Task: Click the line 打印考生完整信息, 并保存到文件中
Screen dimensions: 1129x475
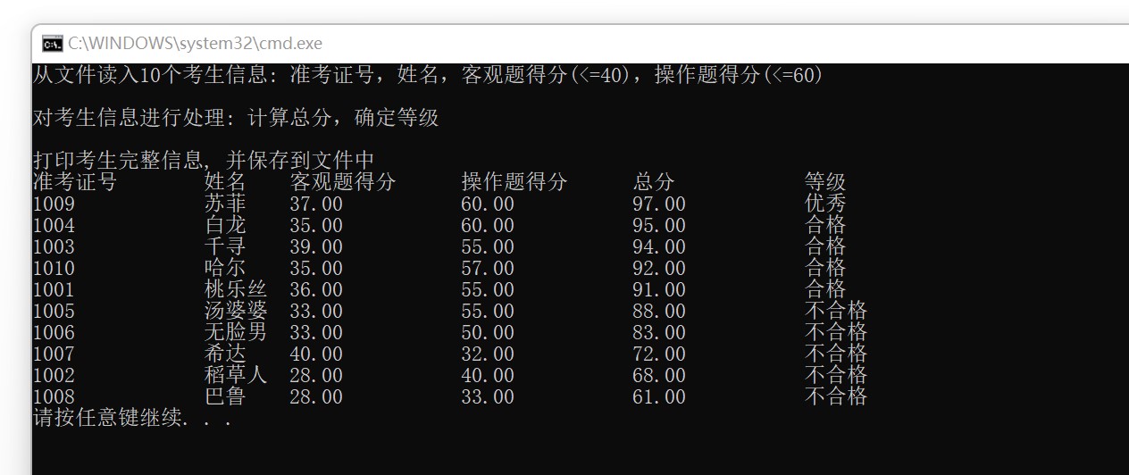Action: coord(204,161)
